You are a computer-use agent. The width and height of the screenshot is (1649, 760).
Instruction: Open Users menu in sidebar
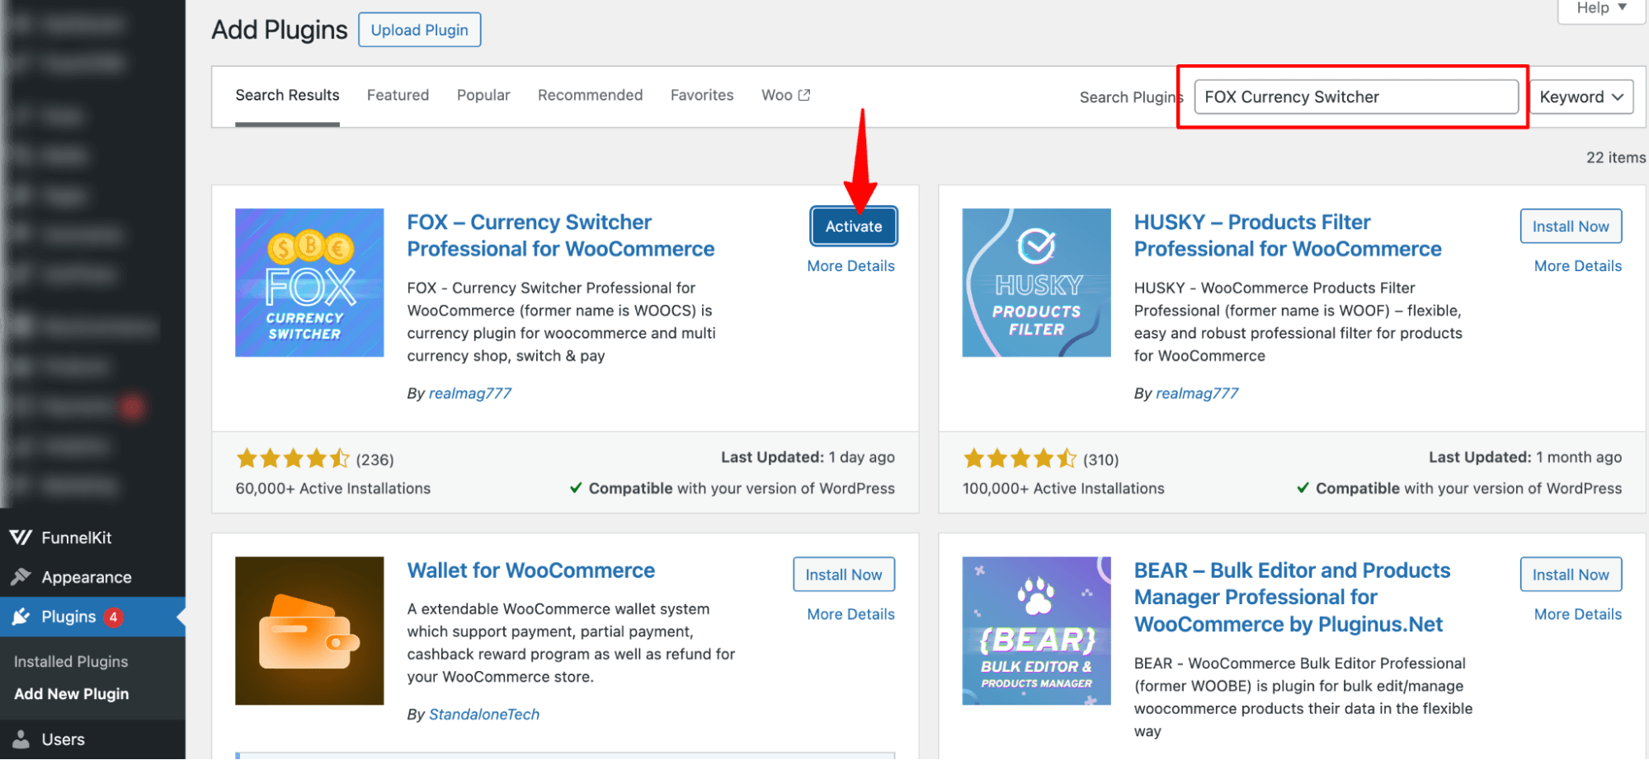click(92, 739)
